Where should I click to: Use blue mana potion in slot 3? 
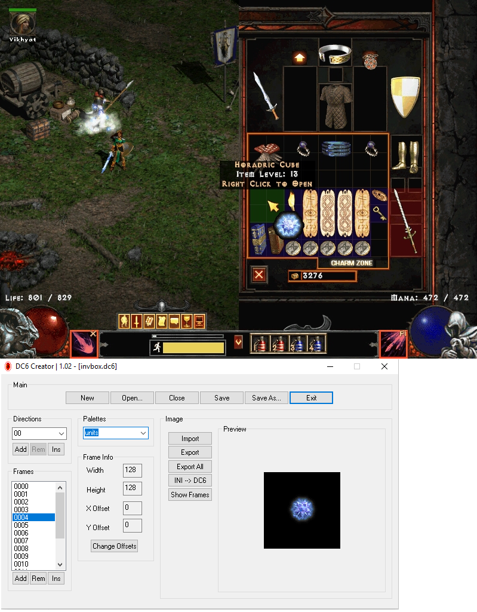tap(297, 344)
